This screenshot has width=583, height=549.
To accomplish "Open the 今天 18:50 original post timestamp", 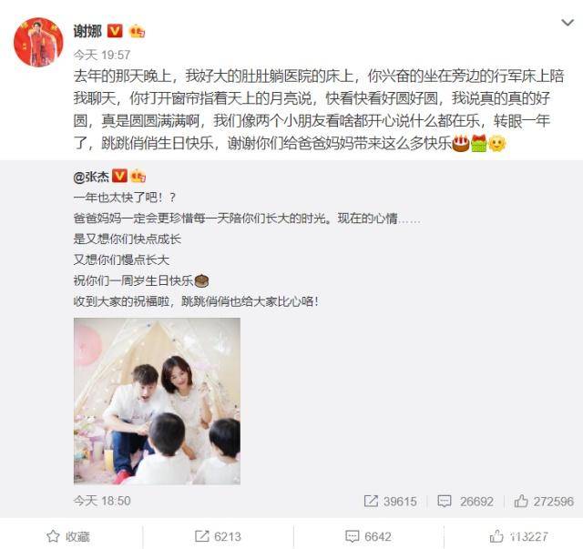I will pos(102,501).
